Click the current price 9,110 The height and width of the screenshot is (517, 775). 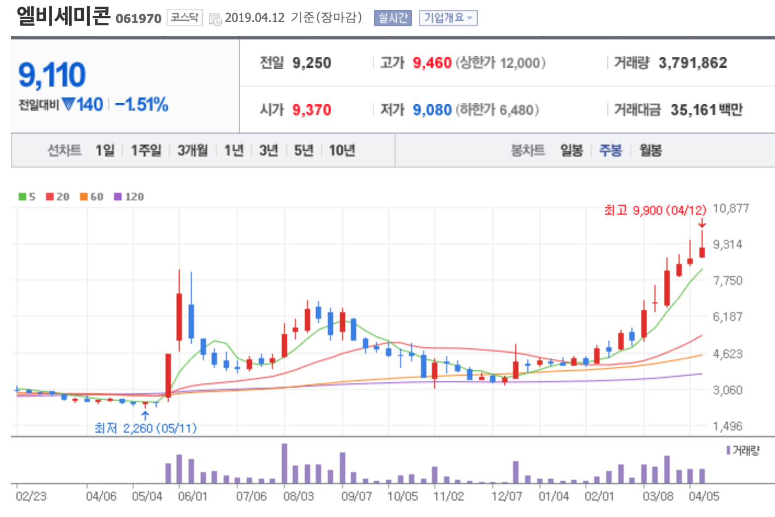52,74
